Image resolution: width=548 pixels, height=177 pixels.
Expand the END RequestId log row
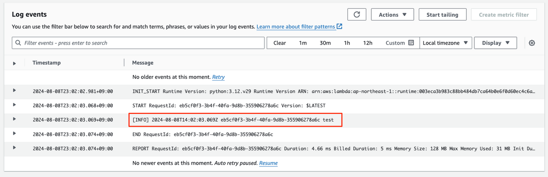[14, 134]
